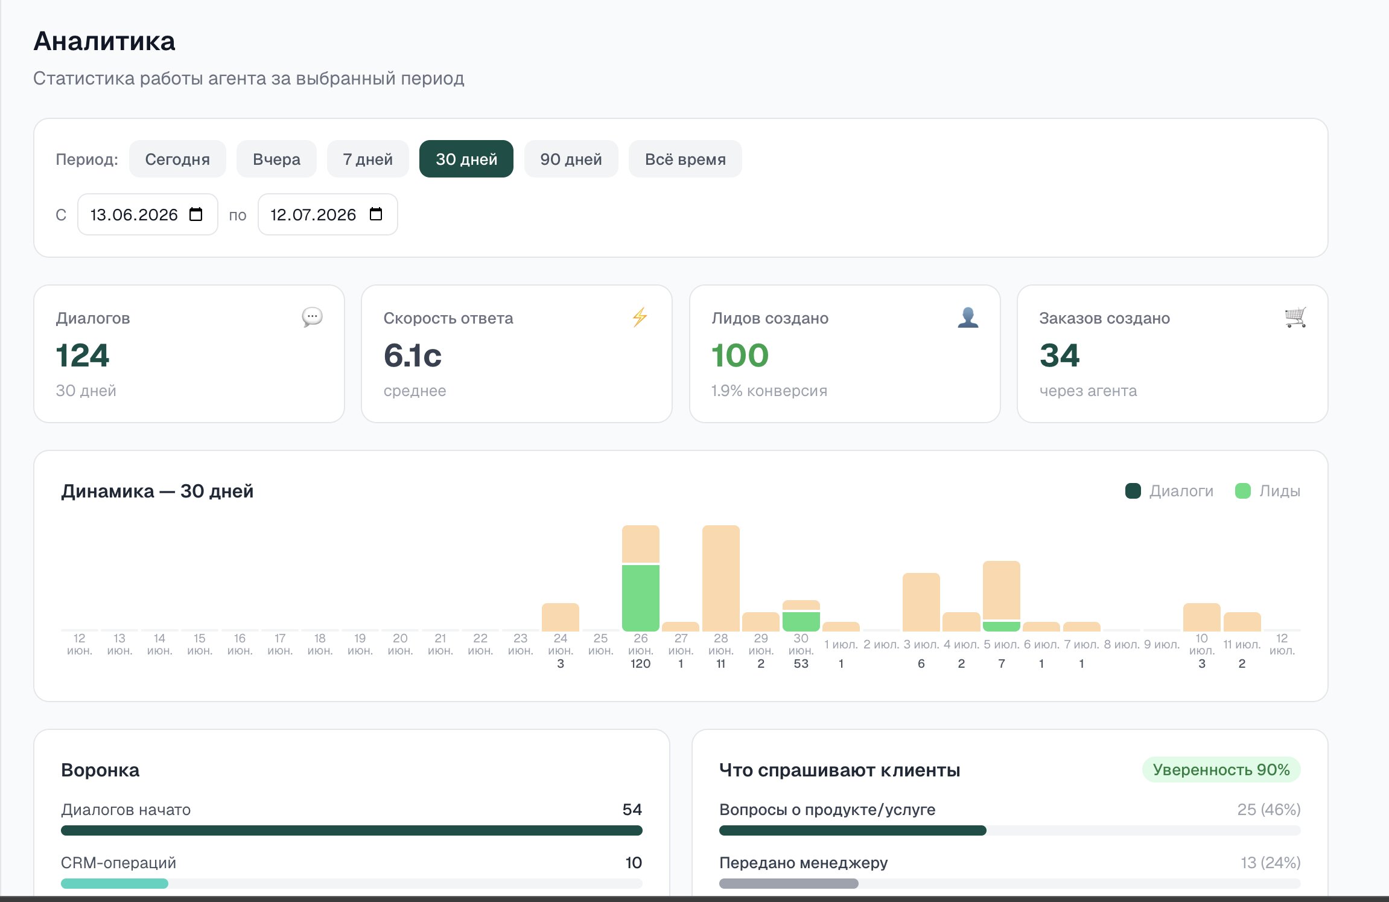The image size is (1389, 902).
Task: Switch period to 7 дней
Action: (368, 159)
